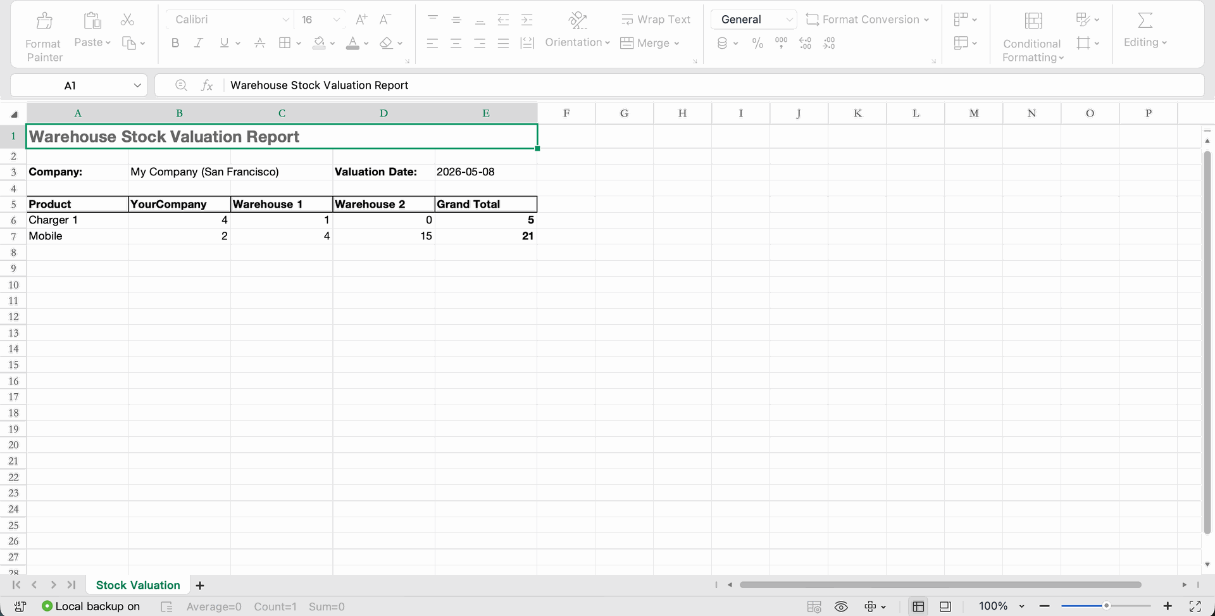Toggle Bold formatting

pyautogui.click(x=175, y=43)
